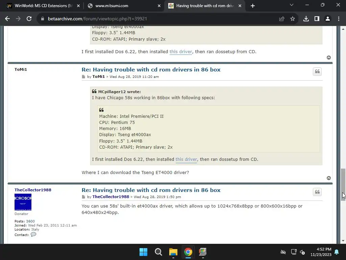Open Chrome downloads
Viewport: 346px width, 260px height.
306,19
